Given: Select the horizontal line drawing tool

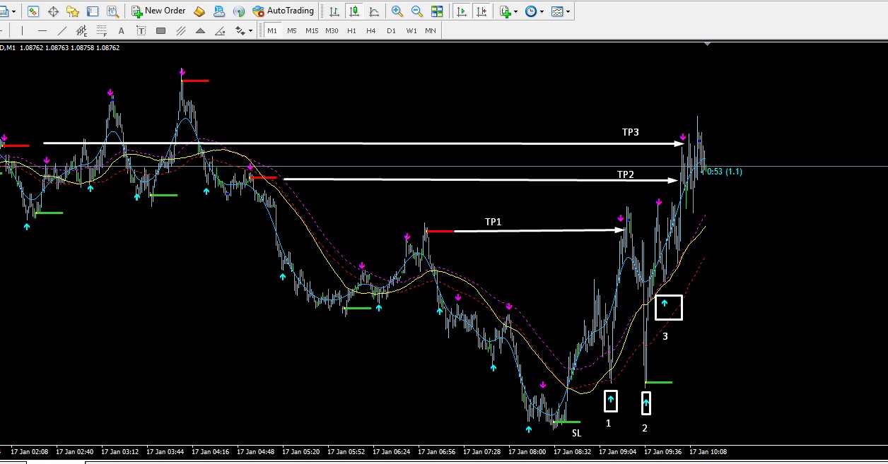Looking at the screenshot, I should pyautogui.click(x=42, y=31).
